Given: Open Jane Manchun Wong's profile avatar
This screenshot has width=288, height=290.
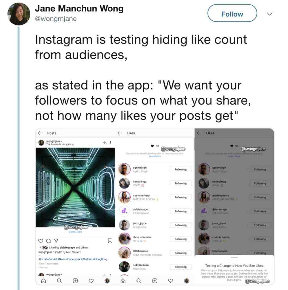Looking at the screenshot, I should (19, 14).
